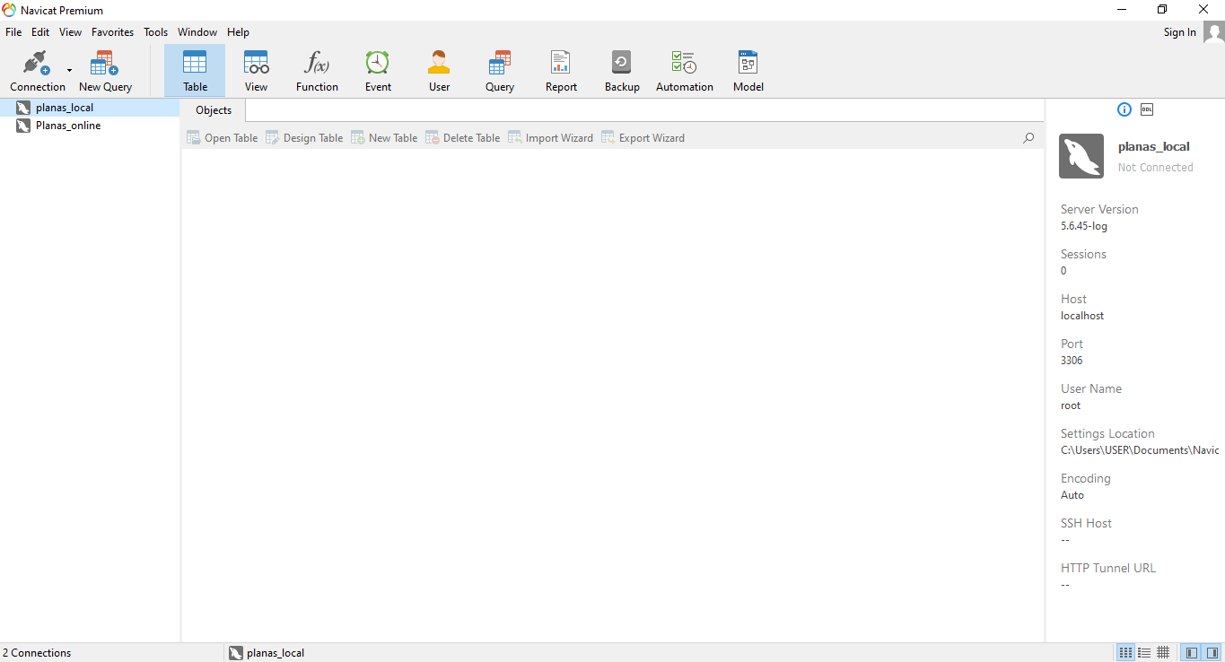Select the Planas_online connection in tree

(x=67, y=126)
